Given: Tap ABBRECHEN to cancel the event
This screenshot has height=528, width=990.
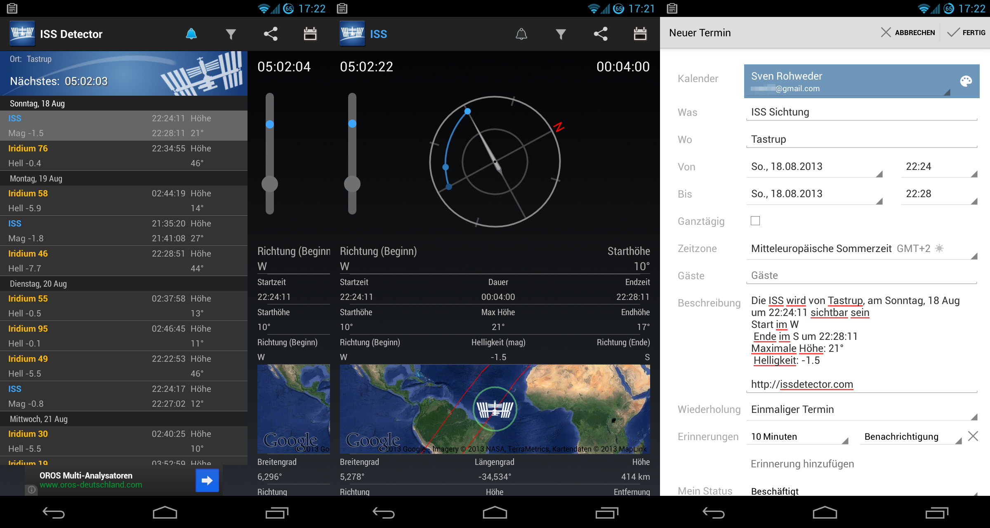Looking at the screenshot, I should [907, 33].
